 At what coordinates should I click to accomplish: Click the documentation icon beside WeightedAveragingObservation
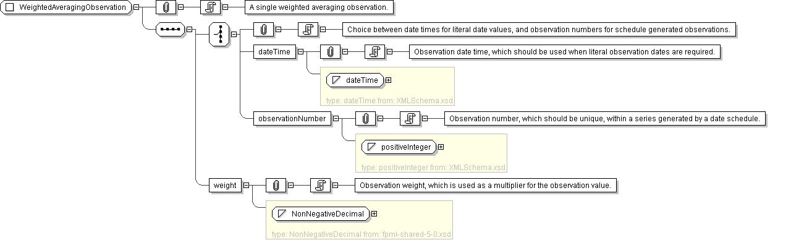pos(211,8)
